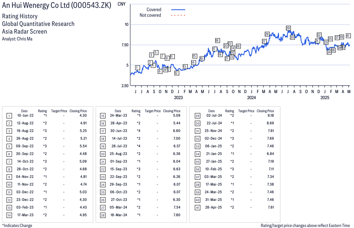Click chart marker 27 on the price chart

pyautogui.click(x=264, y=41)
